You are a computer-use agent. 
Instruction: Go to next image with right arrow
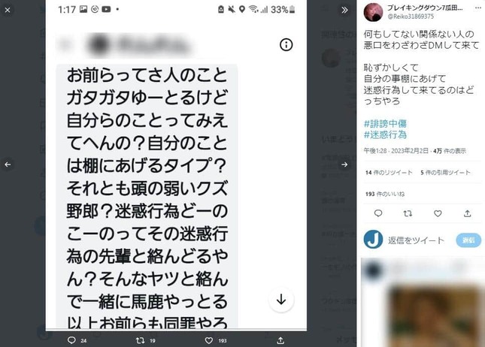(344, 164)
